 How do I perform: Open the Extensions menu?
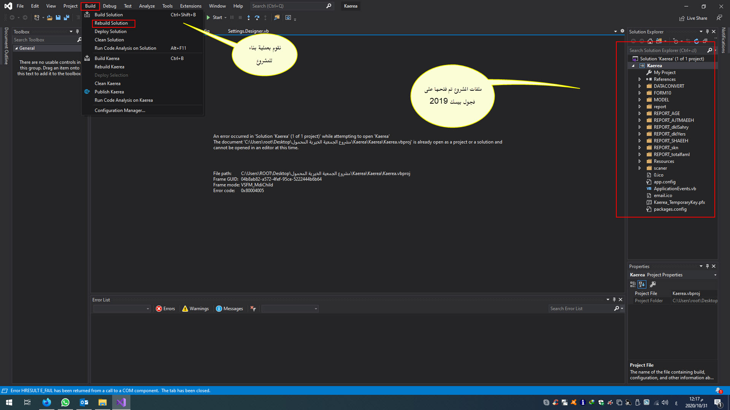[x=191, y=6]
